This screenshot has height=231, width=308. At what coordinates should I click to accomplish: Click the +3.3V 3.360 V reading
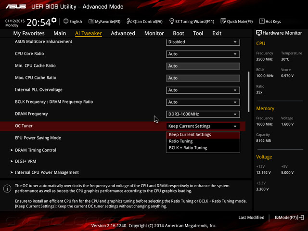point(262,189)
